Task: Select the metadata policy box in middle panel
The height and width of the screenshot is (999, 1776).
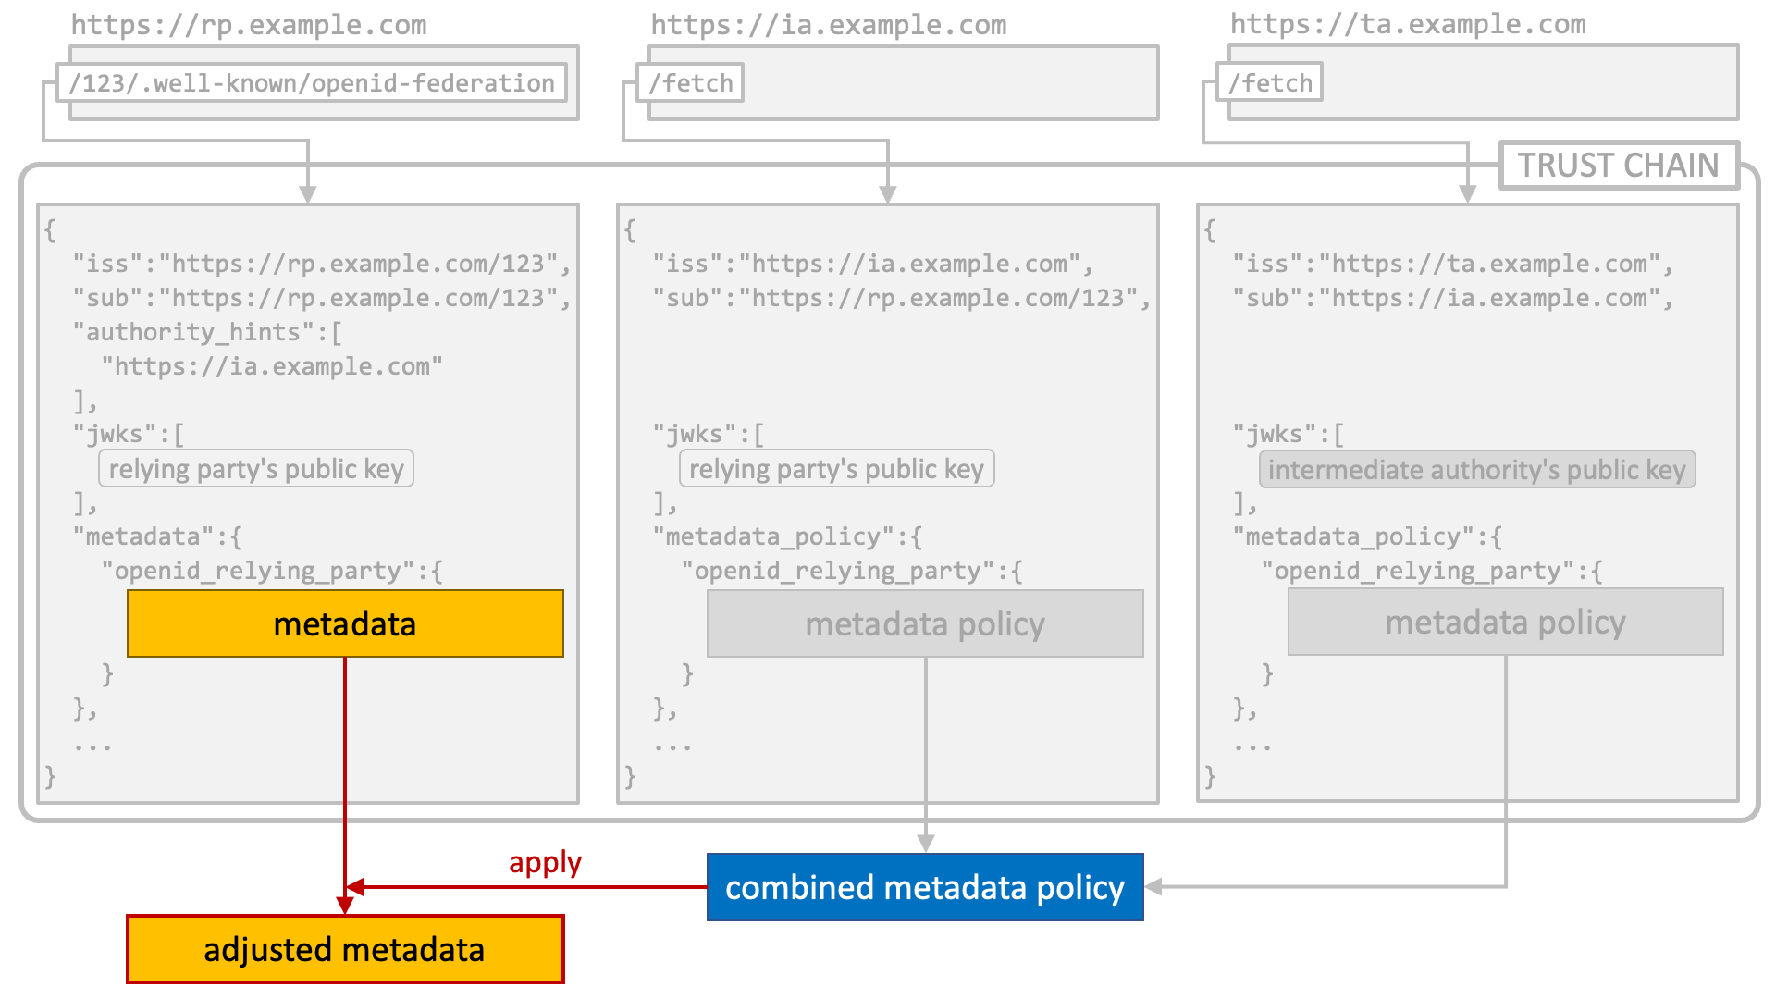Action: tap(925, 623)
